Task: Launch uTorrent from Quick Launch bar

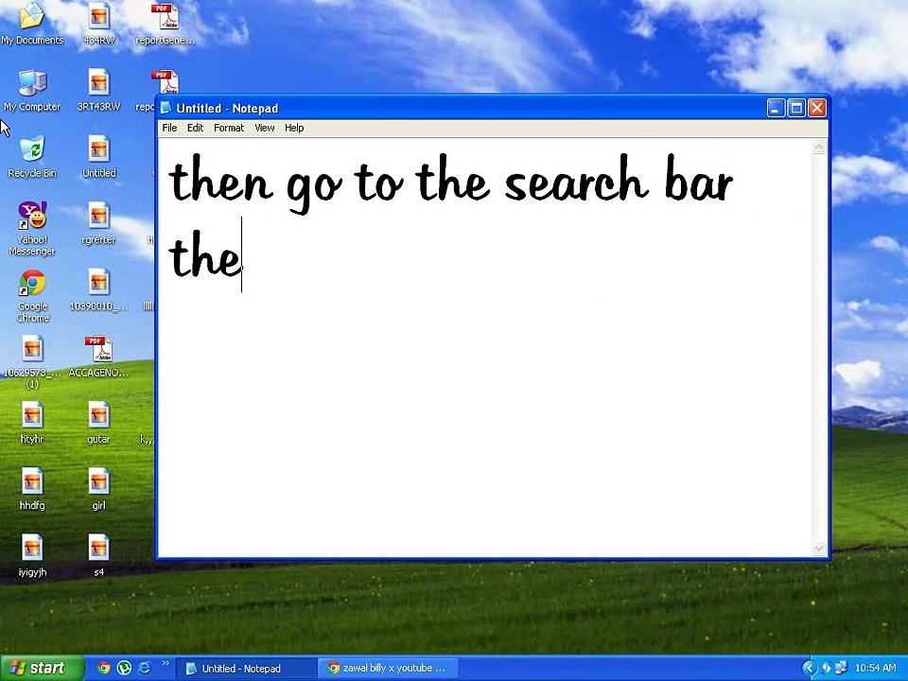Action: (x=124, y=669)
